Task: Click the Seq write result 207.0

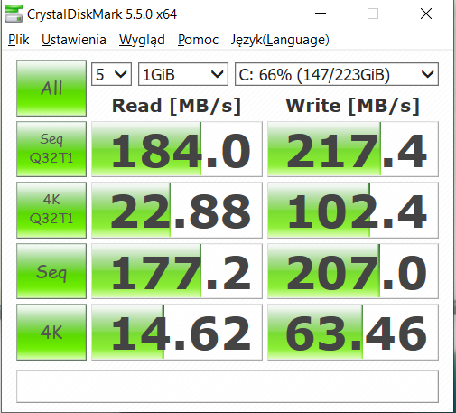Action: point(353,271)
